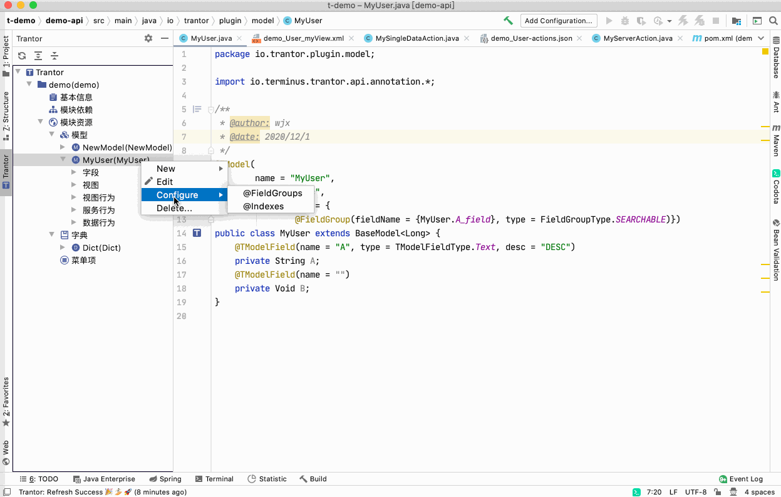Expand the NewModel(NewModel) tree node
This screenshot has height=497, width=781.
63,147
